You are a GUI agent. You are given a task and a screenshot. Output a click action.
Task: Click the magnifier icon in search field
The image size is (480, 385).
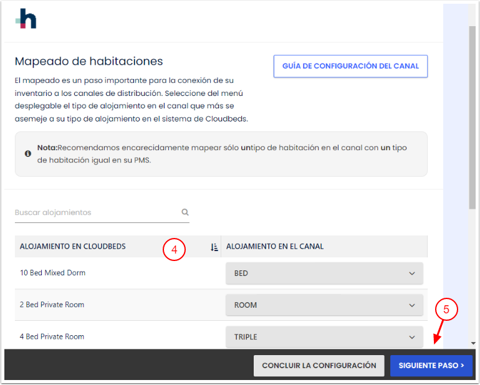tap(185, 212)
